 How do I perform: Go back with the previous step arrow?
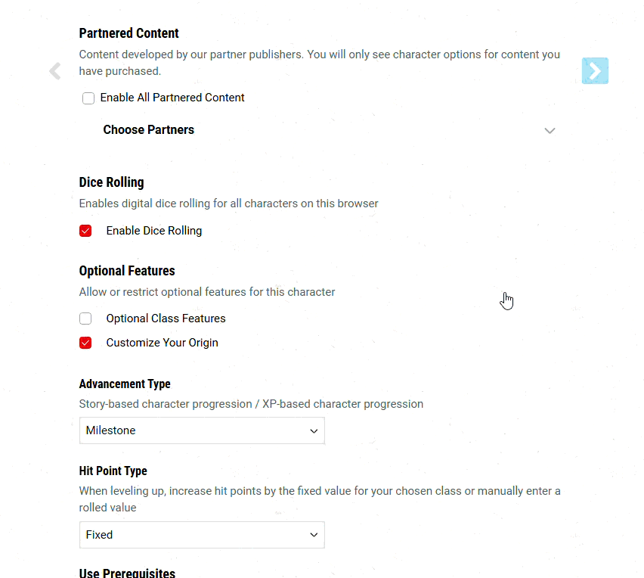coord(55,70)
